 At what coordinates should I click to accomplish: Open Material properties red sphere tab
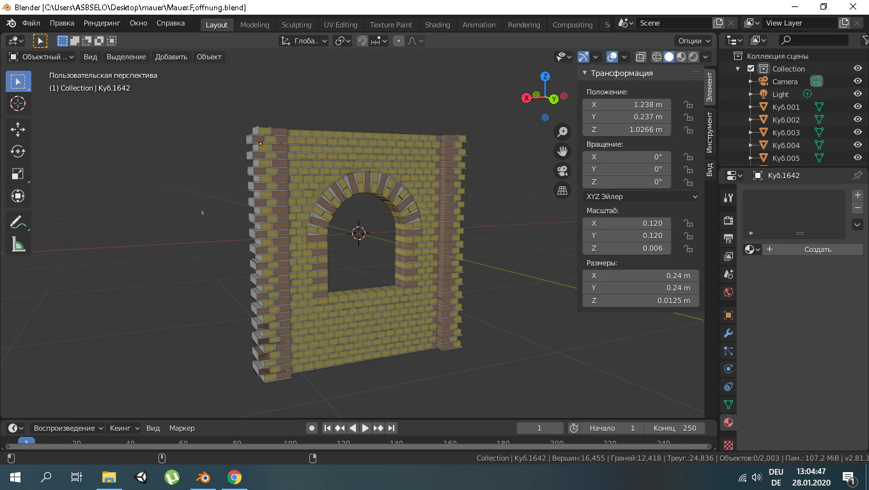pos(728,422)
